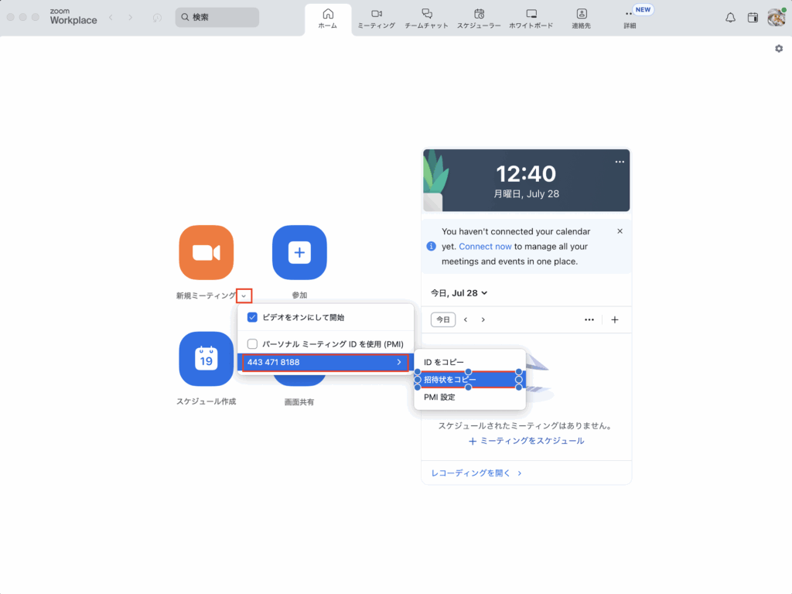Switch to the ホワイトボード tab
Image resolution: width=792 pixels, height=594 pixels.
(531, 19)
